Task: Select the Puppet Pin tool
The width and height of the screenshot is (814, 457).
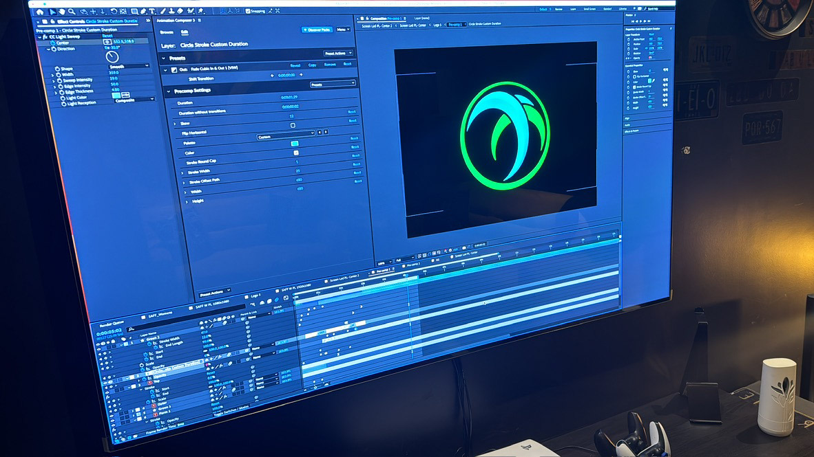Action: [201, 11]
